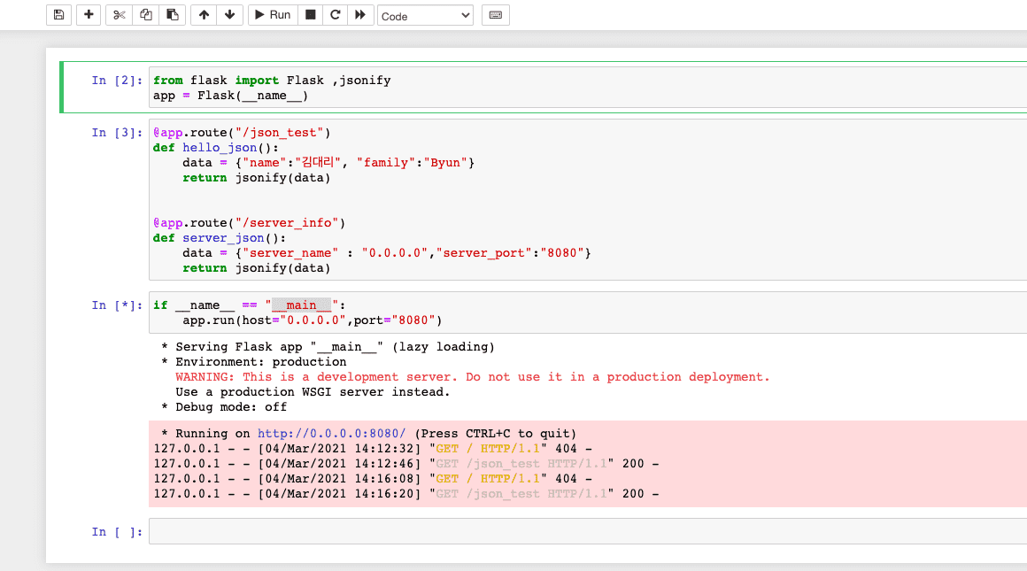Open the command palette keyboard icon
This screenshot has width=1027, height=571.
pos(495,15)
